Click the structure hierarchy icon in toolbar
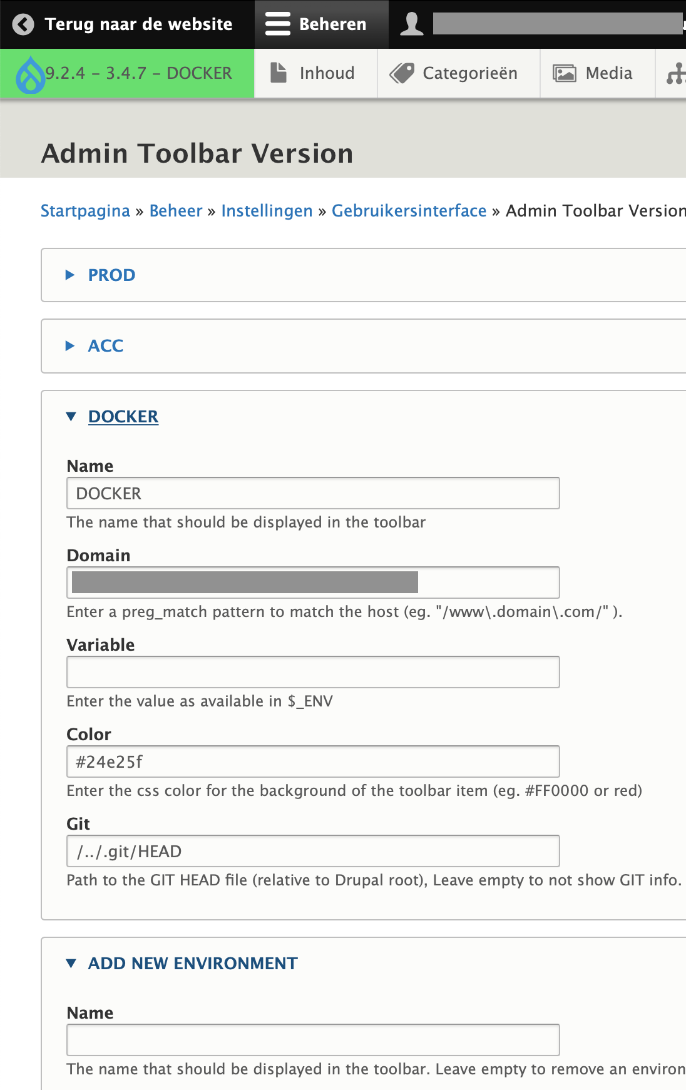The width and height of the screenshot is (686, 1090). pyautogui.click(x=675, y=74)
